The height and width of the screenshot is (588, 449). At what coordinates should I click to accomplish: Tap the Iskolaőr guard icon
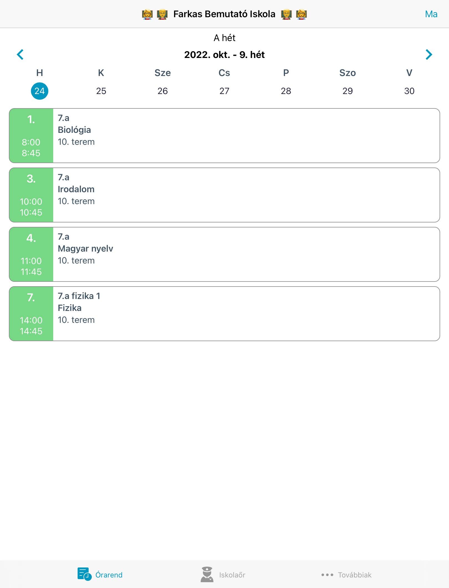pyautogui.click(x=207, y=574)
